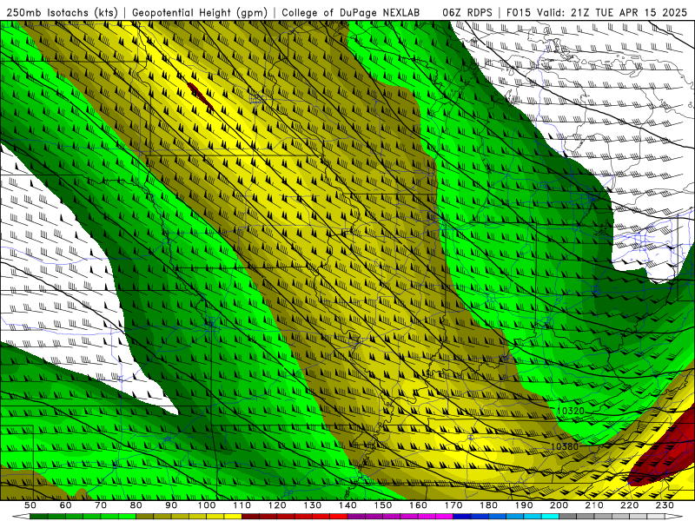Click the "06Z RDPS" model run label
Image resolution: width=695 pixels, height=521 pixels.
tap(467, 12)
